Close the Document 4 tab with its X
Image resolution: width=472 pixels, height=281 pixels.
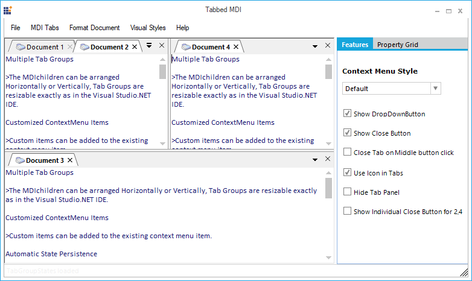(x=236, y=47)
